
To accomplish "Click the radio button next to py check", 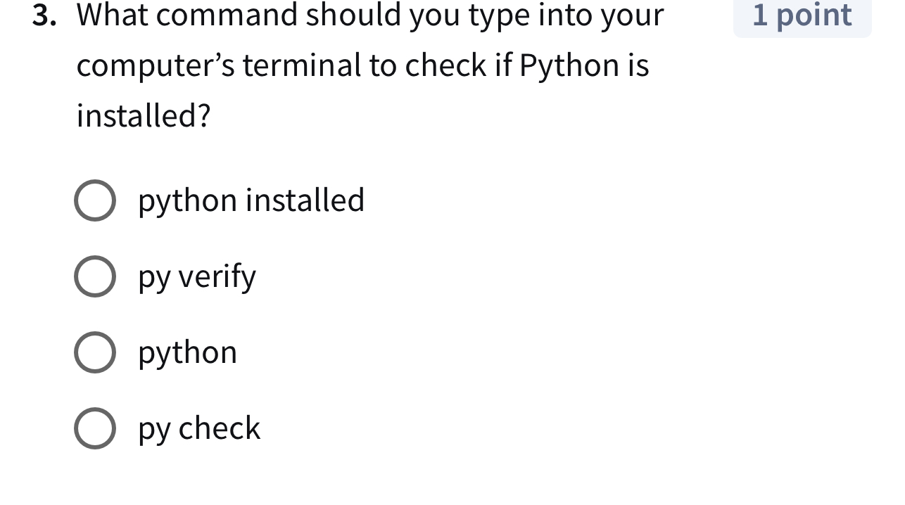I will 95,428.
